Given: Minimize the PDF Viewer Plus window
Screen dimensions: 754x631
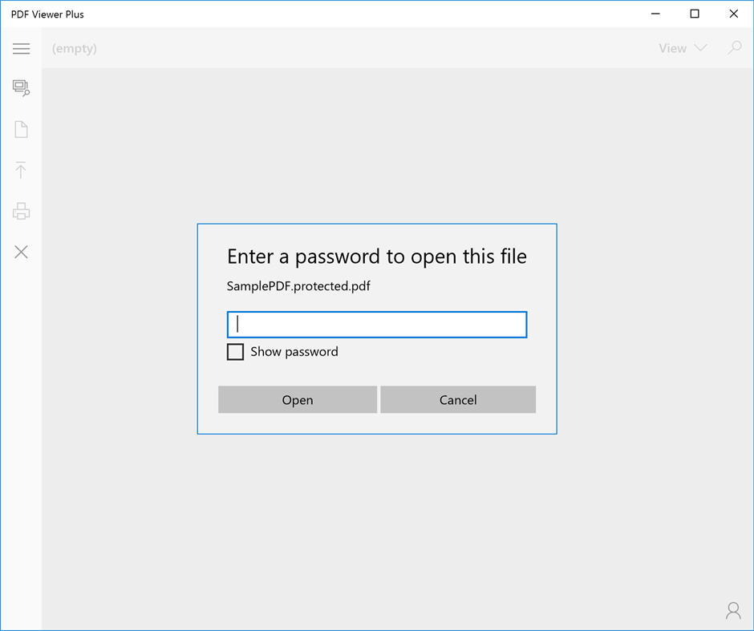Looking at the screenshot, I should coord(655,14).
